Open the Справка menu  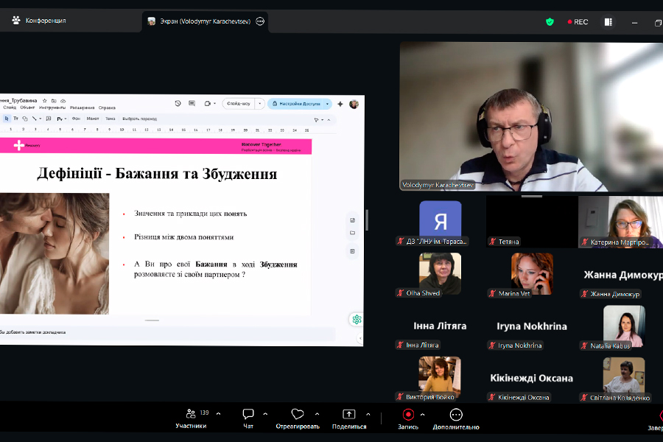coord(107,108)
